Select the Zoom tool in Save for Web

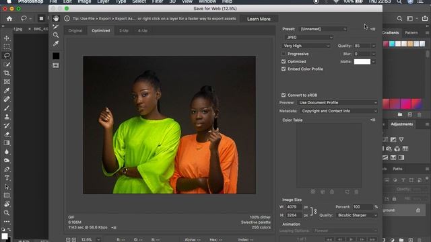[56, 35]
